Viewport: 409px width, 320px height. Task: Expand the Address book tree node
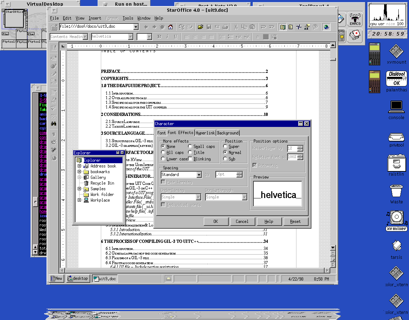click(x=79, y=166)
